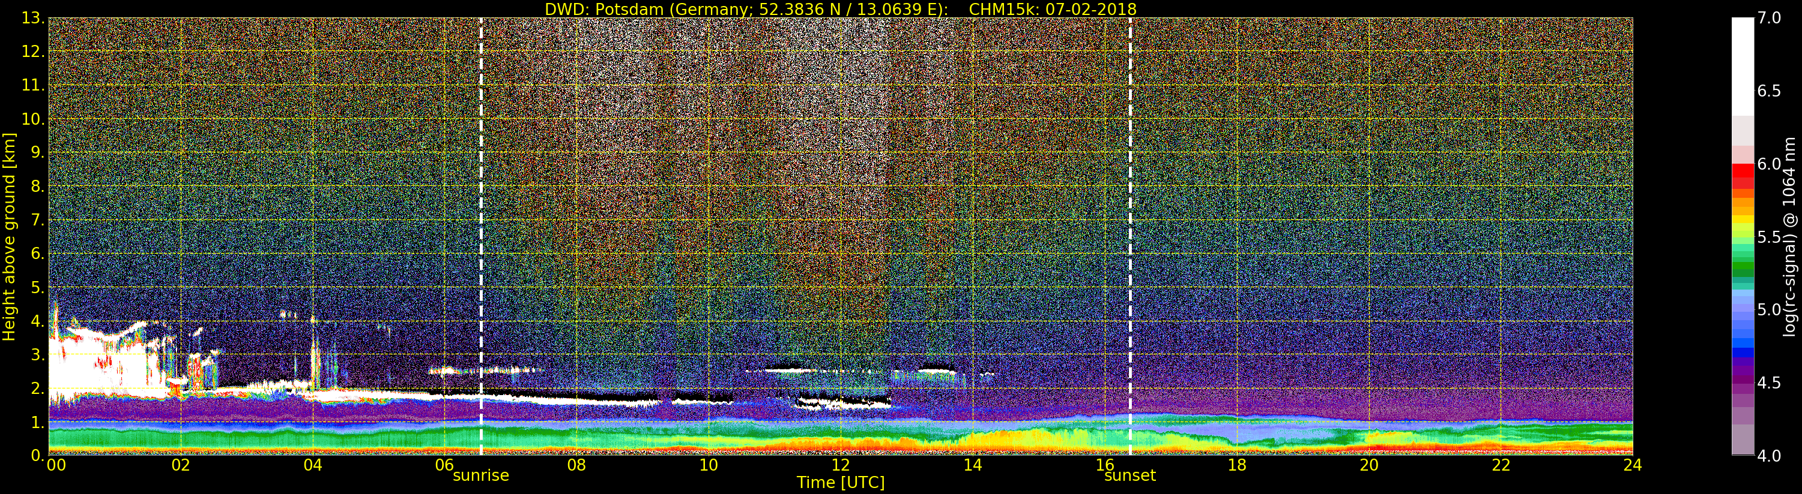Image resolution: width=1802 pixels, height=494 pixels.
Task: Click the '11.' height tick label
Action: click(x=33, y=85)
